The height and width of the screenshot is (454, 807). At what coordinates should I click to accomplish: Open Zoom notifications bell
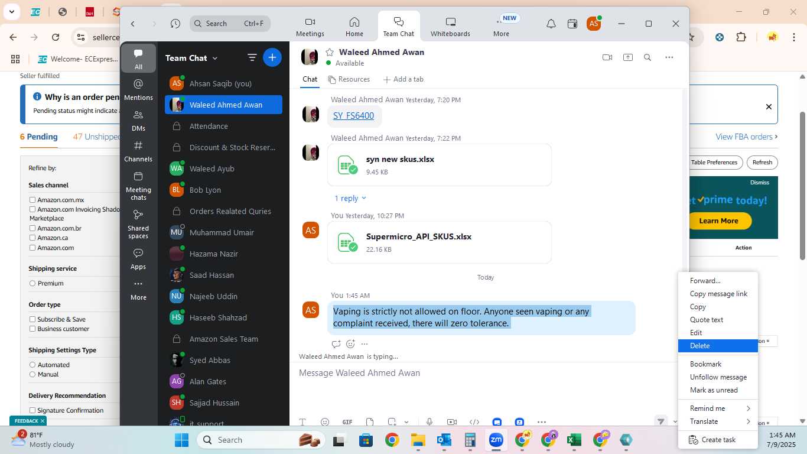pos(551,24)
